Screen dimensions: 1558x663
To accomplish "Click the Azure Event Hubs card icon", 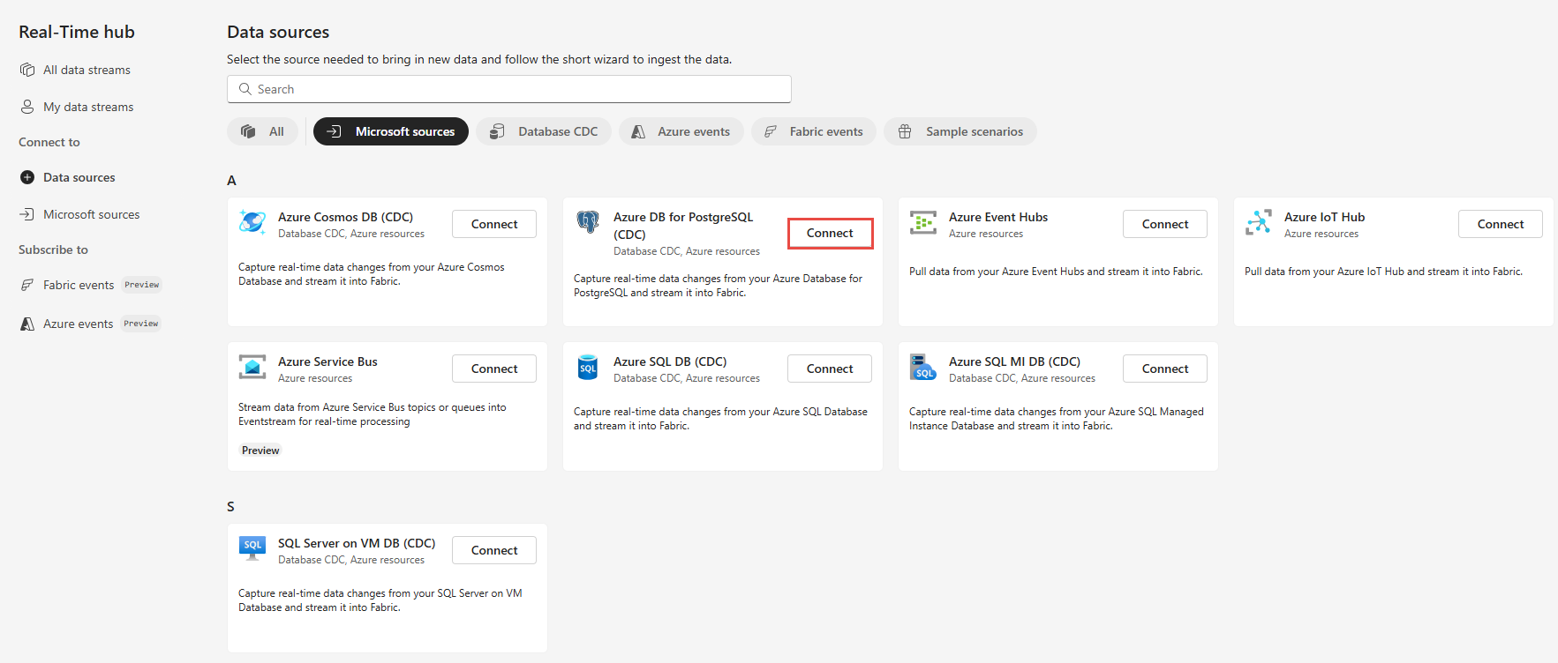I will [x=923, y=223].
